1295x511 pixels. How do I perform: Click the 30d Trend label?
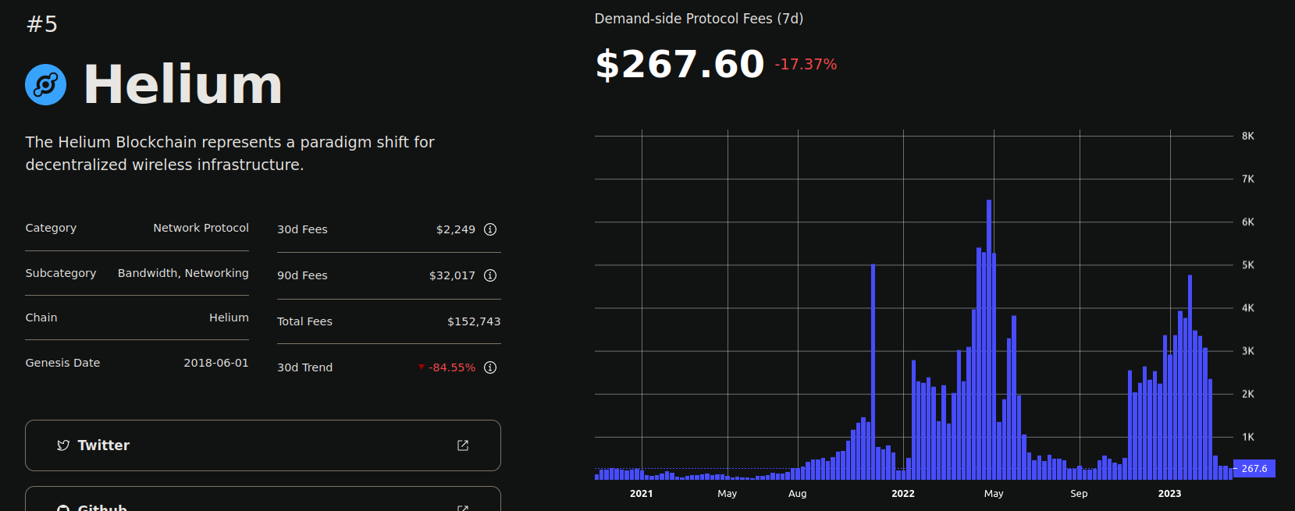pyautogui.click(x=304, y=367)
